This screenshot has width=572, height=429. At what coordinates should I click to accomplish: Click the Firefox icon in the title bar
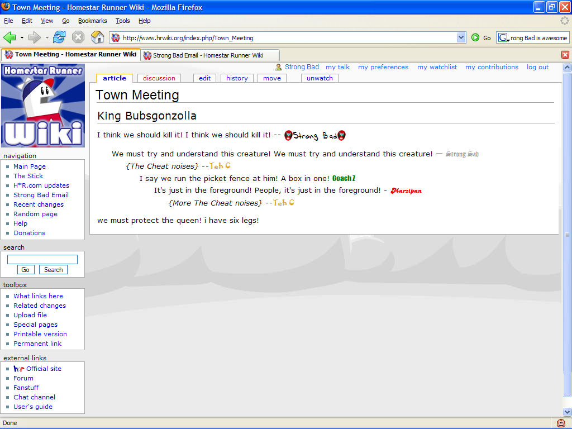tap(6, 7)
